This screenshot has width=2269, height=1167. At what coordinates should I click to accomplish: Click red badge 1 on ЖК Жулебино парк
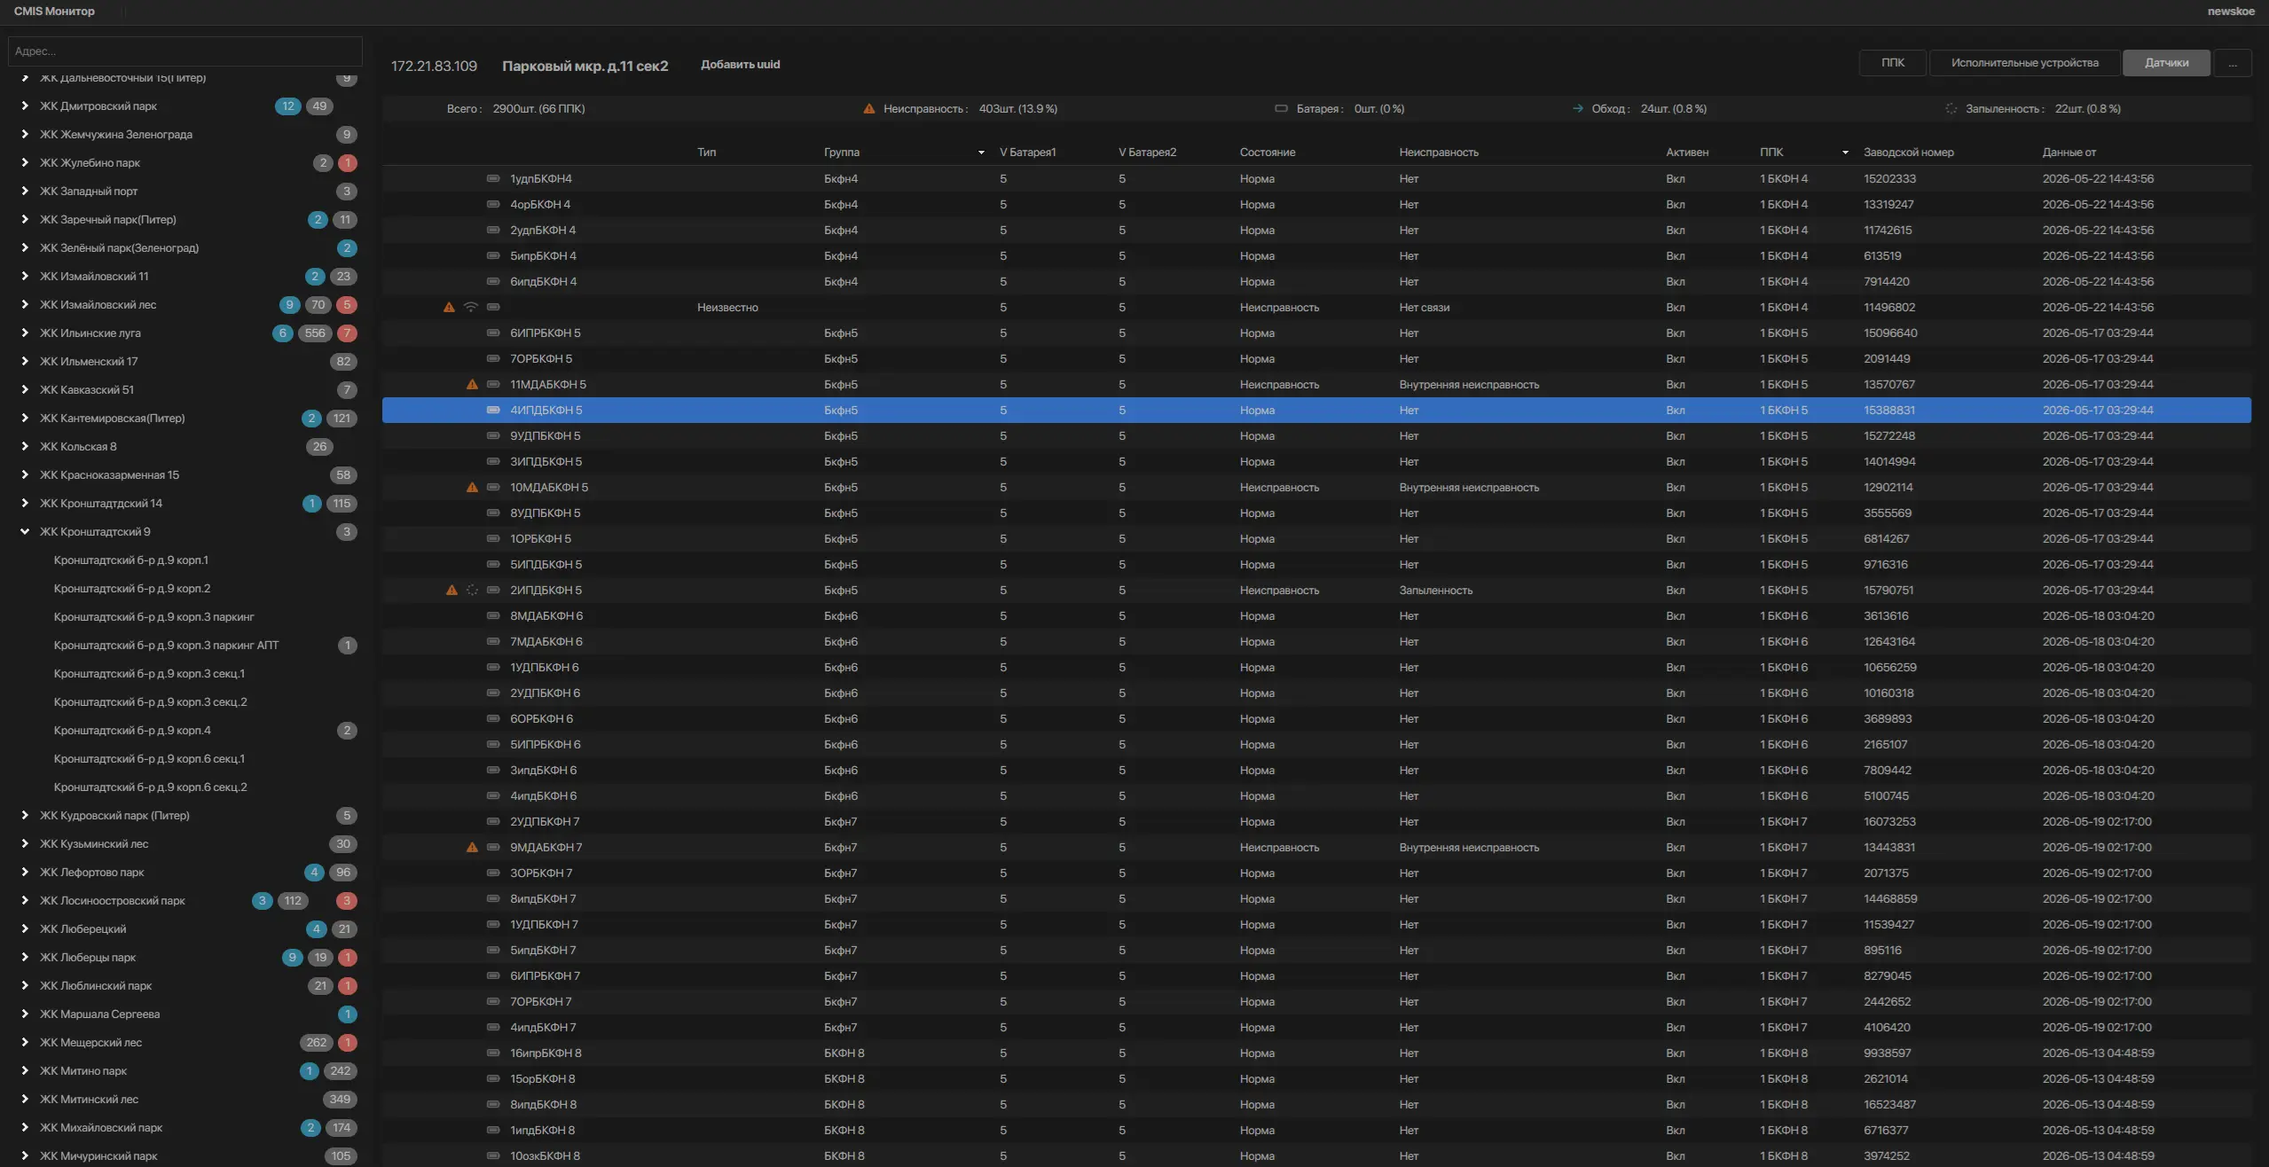click(348, 163)
